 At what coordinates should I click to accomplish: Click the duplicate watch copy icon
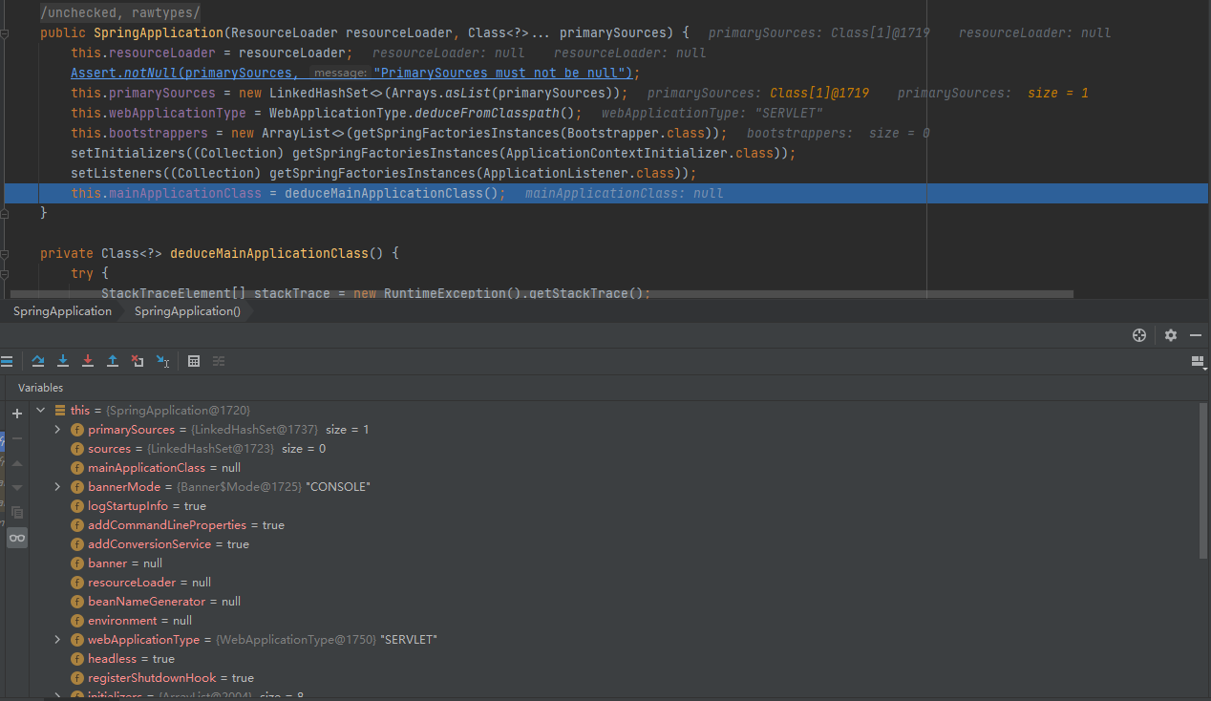click(x=17, y=513)
